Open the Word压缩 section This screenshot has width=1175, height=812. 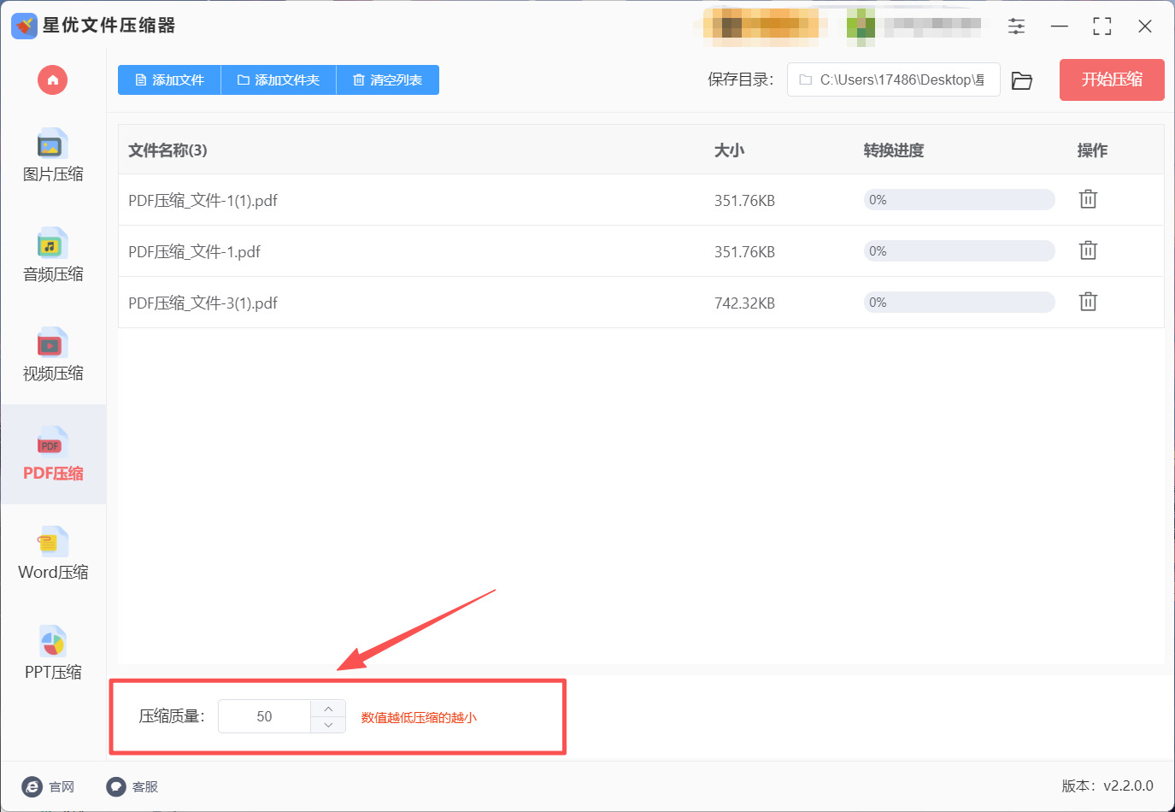53,554
